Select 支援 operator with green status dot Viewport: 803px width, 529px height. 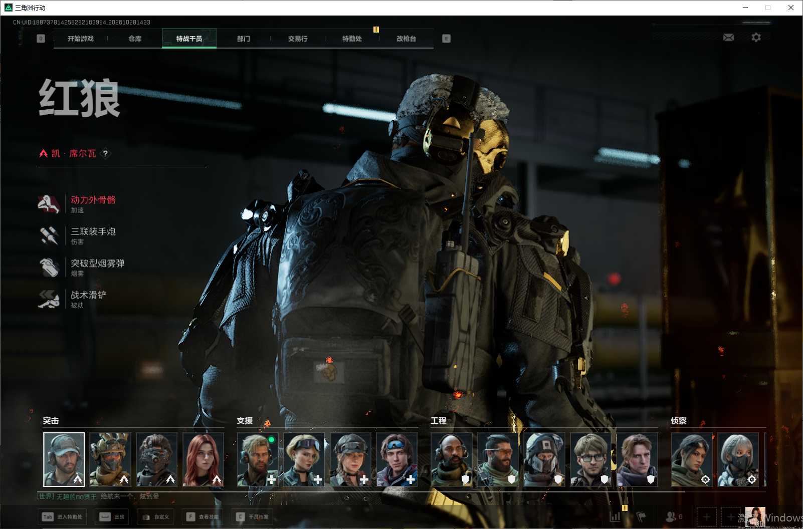click(x=258, y=459)
